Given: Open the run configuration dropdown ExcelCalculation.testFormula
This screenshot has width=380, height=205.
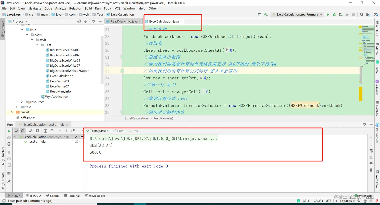Looking at the screenshot, I should pyautogui.click(x=297, y=15).
